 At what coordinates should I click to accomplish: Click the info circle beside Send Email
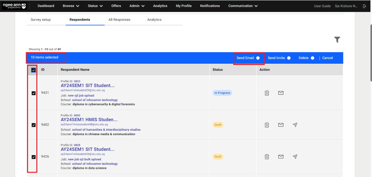[258, 58]
